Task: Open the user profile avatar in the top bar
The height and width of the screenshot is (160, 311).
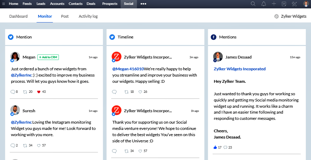Action: point(306,4)
